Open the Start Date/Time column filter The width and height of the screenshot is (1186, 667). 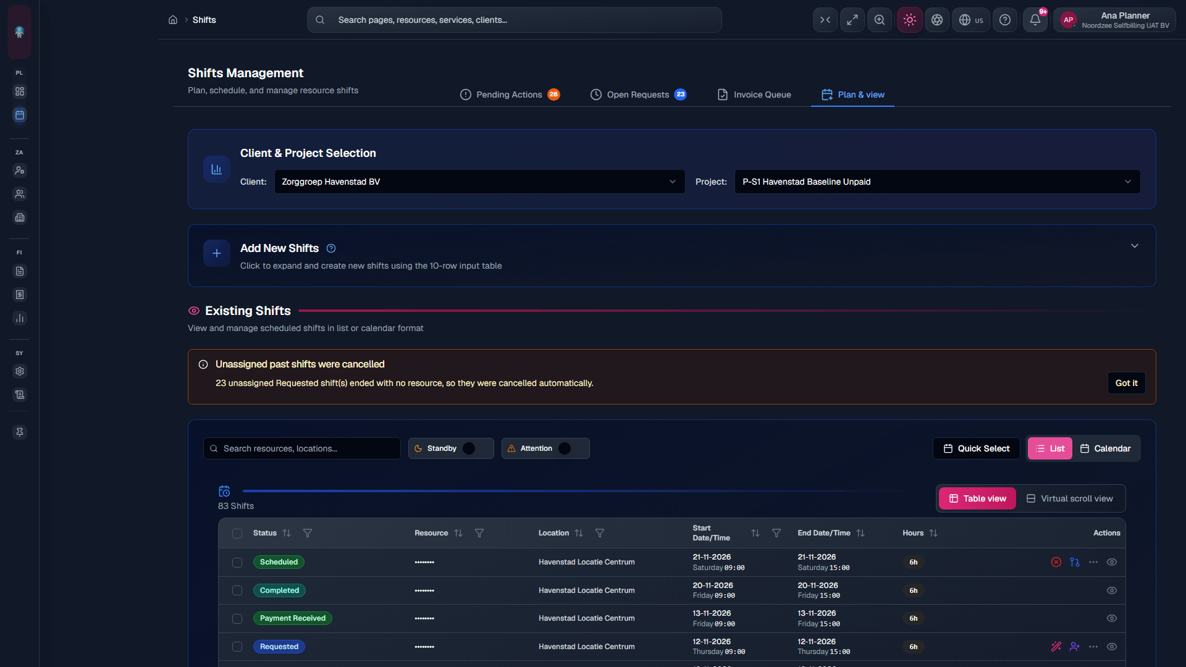click(x=776, y=533)
